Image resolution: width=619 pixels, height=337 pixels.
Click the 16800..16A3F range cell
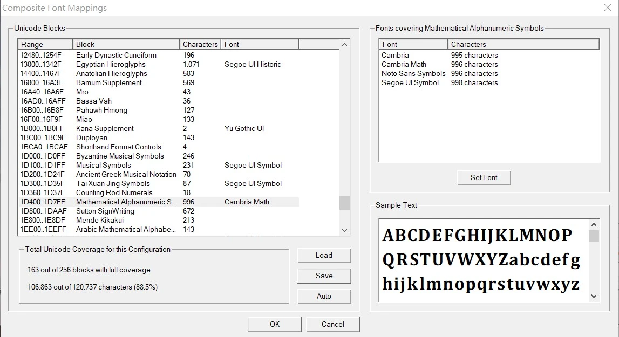tap(42, 83)
